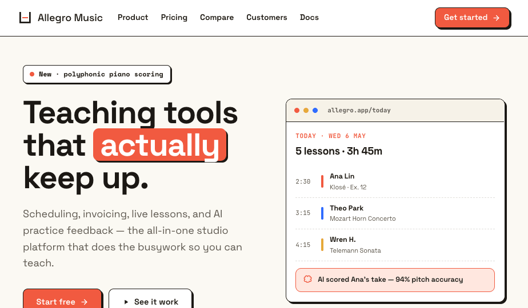Screen dimensions: 528x308
Task: Select the New polyphonic piano scoring badge
Action: point(97,74)
